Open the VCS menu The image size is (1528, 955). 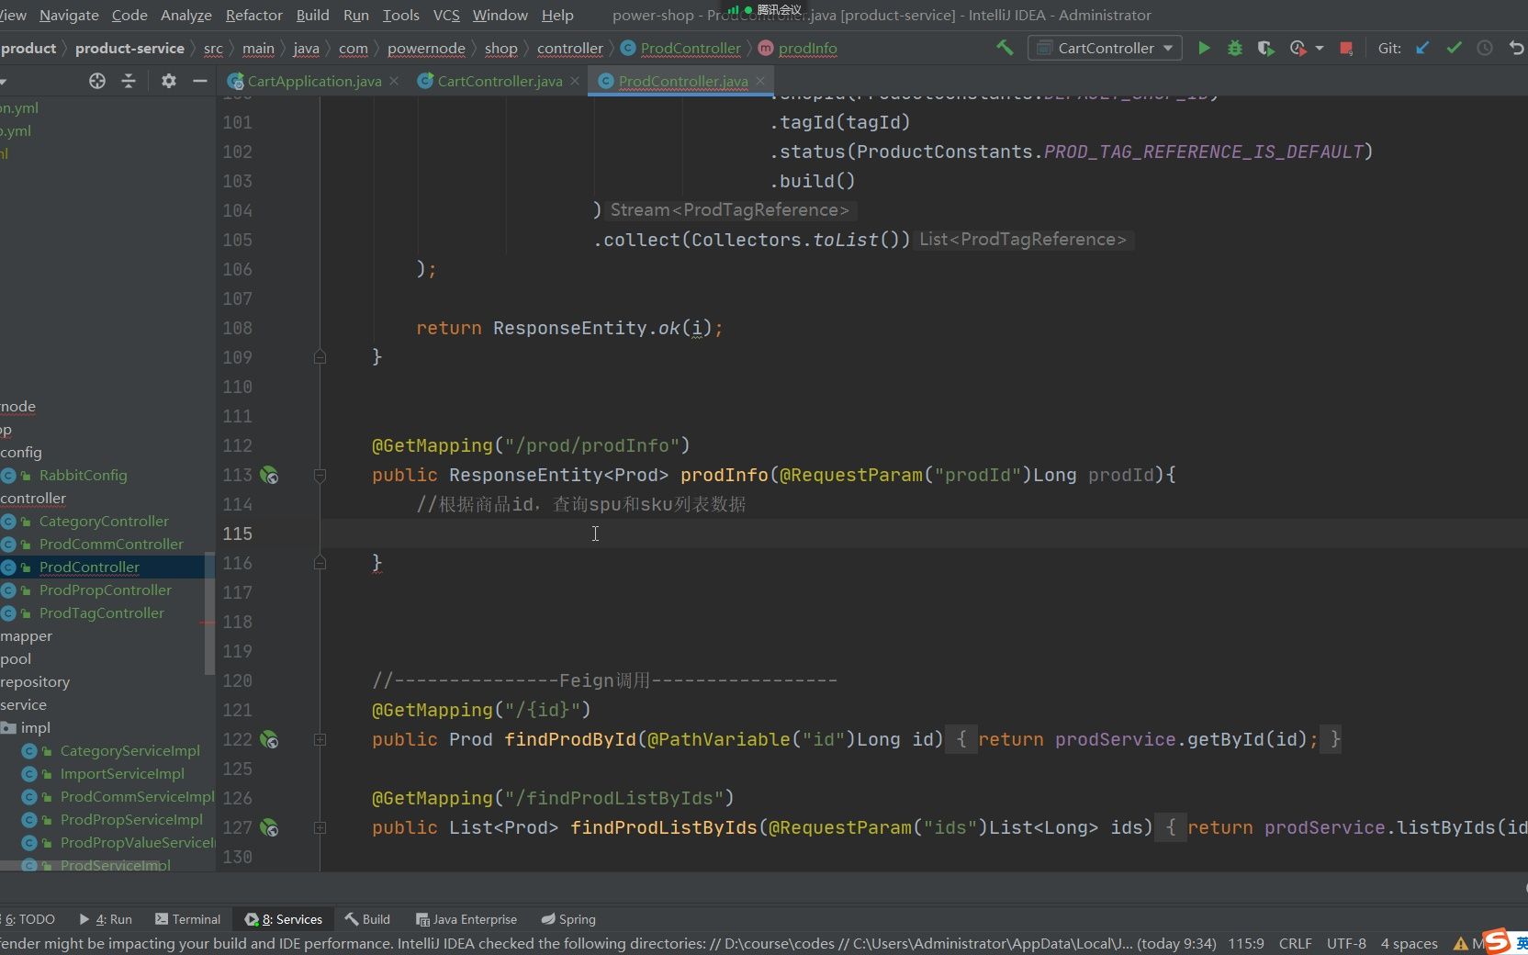pyautogui.click(x=446, y=15)
